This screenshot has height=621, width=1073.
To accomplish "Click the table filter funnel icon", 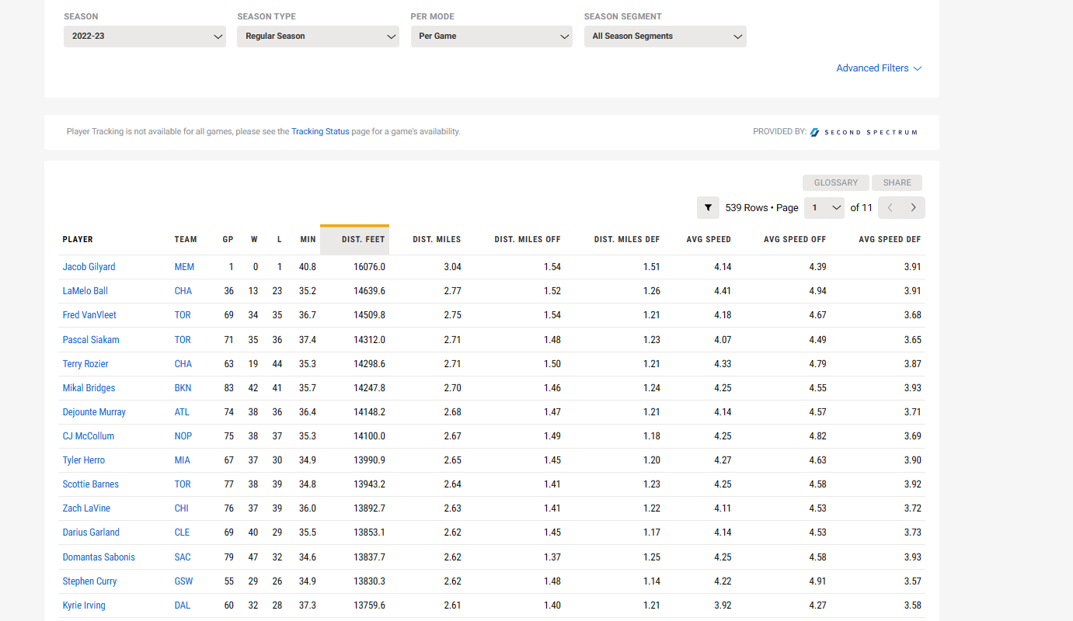I will pos(708,208).
